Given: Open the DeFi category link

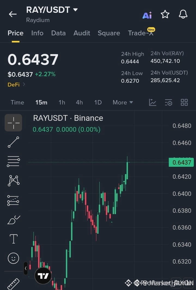Looking at the screenshot, I should tap(14, 85).
